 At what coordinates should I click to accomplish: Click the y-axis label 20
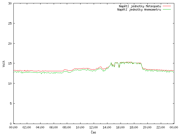coord(10,44)
